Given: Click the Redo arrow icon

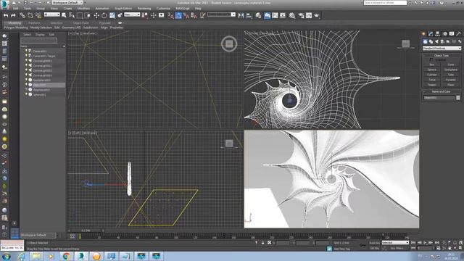Looking at the screenshot, I should [x=13, y=15].
